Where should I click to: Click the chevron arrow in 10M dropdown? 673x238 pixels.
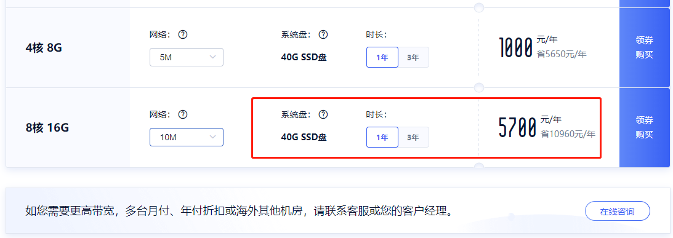[x=213, y=137]
